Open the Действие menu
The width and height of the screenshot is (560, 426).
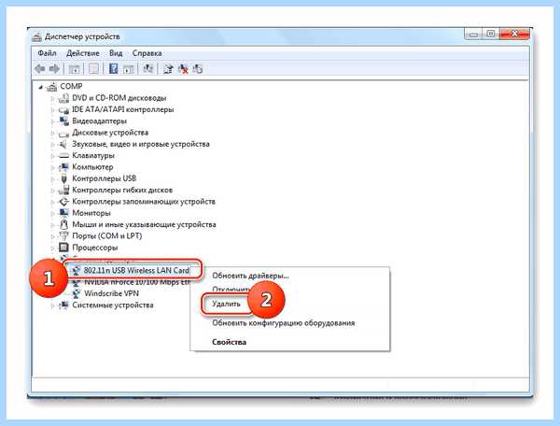pos(82,53)
